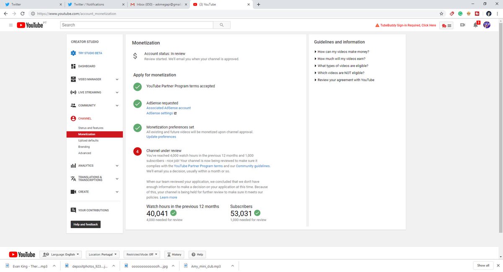Select Advanced in Channel menu
The width and height of the screenshot is (503, 272).
(85, 153)
